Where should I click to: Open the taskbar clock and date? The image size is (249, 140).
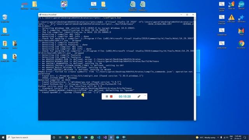coord(238,137)
